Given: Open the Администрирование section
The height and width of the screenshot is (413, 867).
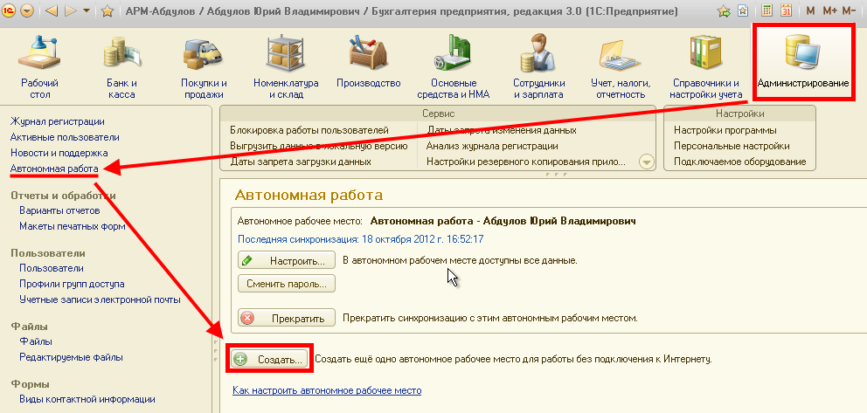Looking at the screenshot, I should coord(803,61).
